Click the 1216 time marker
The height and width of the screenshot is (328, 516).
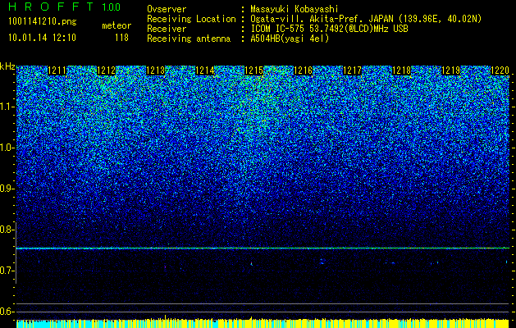point(303,71)
